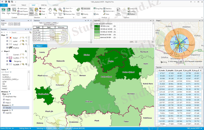Open SQL Select query tool
Viewport: 204px width, 130px height.
point(36,11)
